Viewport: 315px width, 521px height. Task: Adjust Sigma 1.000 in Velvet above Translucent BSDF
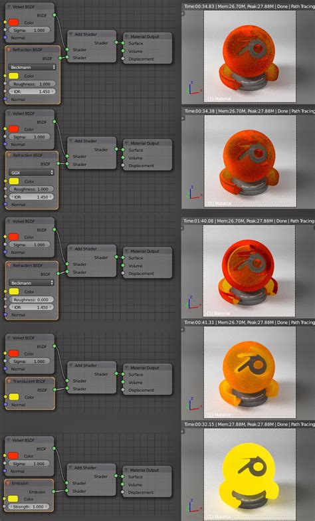click(29, 362)
